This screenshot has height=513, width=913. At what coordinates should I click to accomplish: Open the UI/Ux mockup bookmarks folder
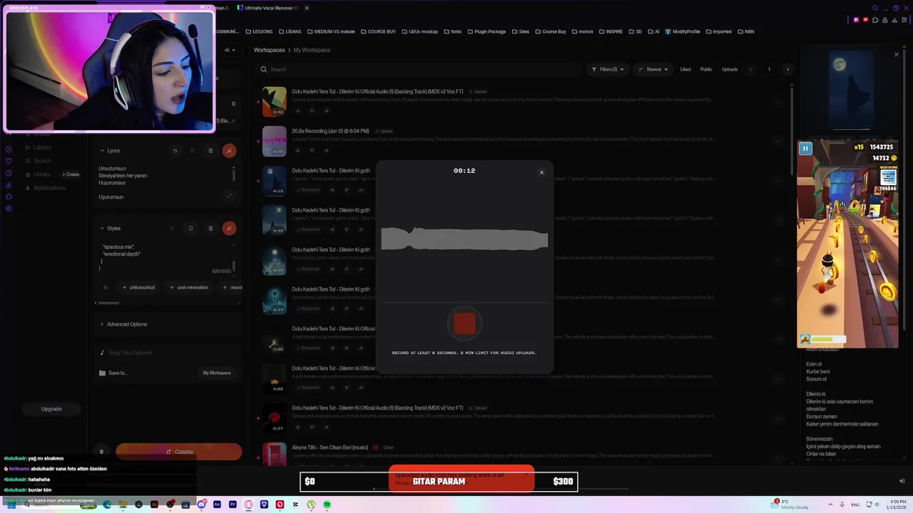[x=420, y=31]
